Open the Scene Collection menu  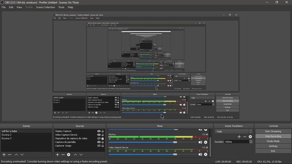(x=46, y=7)
